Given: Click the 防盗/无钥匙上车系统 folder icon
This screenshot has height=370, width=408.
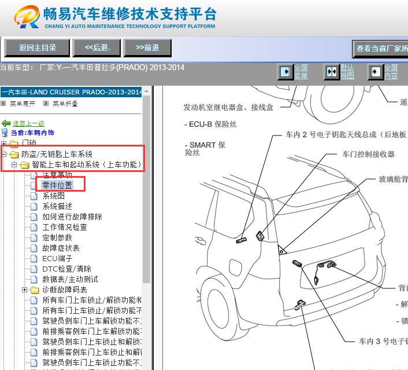Looking at the screenshot, I should (x=14, y=155).
